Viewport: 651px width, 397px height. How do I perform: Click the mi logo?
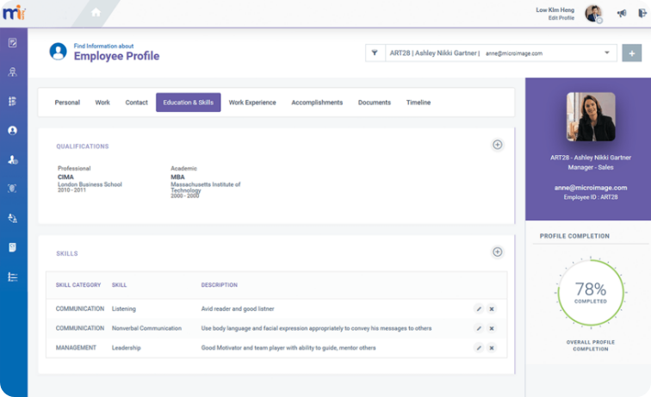14,12
